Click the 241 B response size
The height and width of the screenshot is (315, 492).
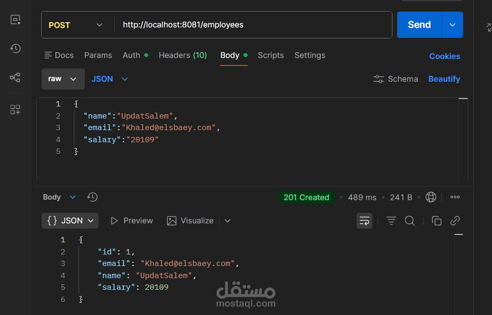401,198
